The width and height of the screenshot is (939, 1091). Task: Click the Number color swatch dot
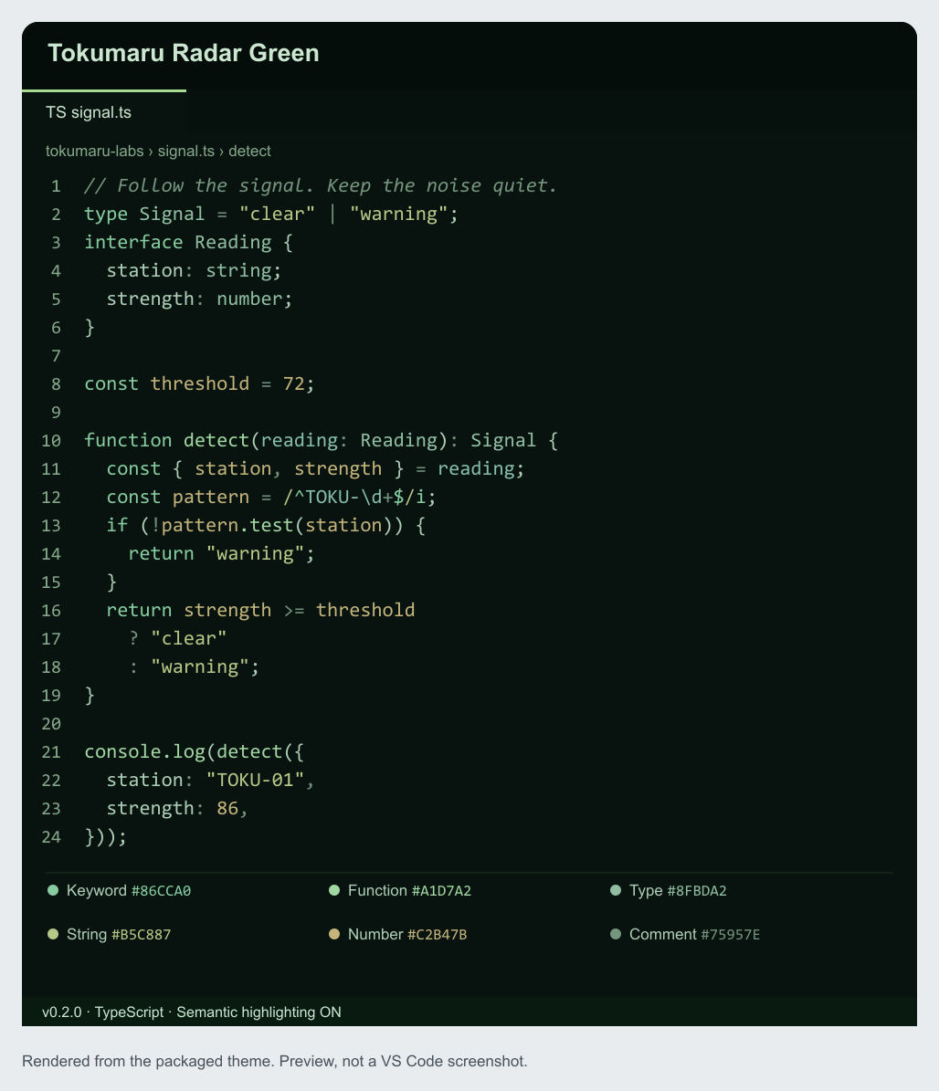coord(334,935)
